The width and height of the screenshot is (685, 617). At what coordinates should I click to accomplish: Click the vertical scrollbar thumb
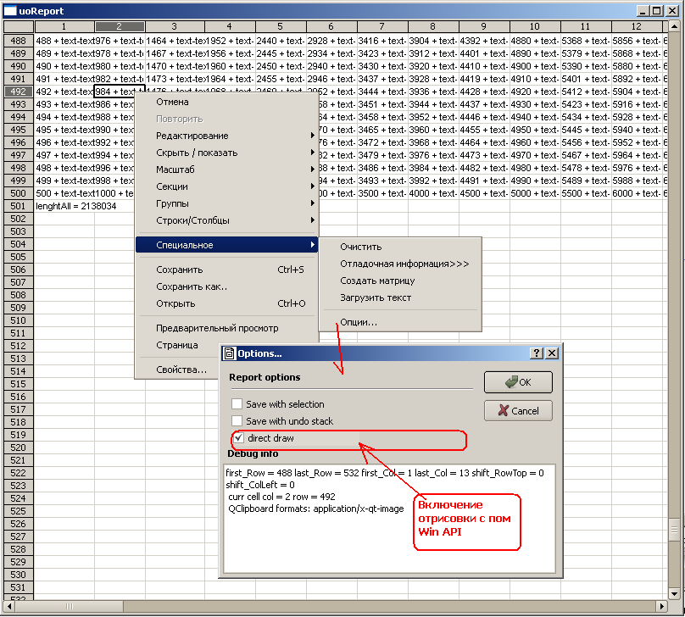674,530
